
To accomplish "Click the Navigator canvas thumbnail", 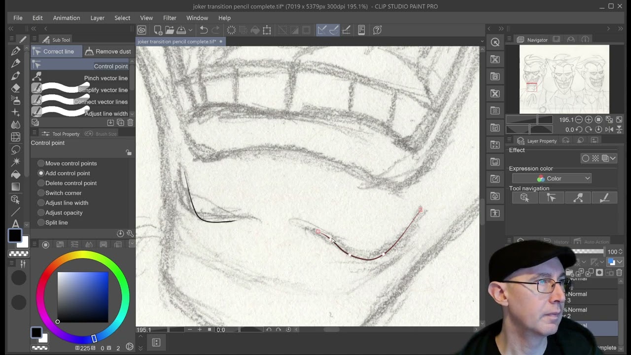I will [x=564, y=79].
